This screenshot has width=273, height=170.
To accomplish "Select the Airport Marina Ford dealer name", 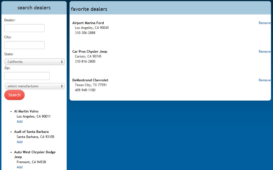I will coord(88,23).
